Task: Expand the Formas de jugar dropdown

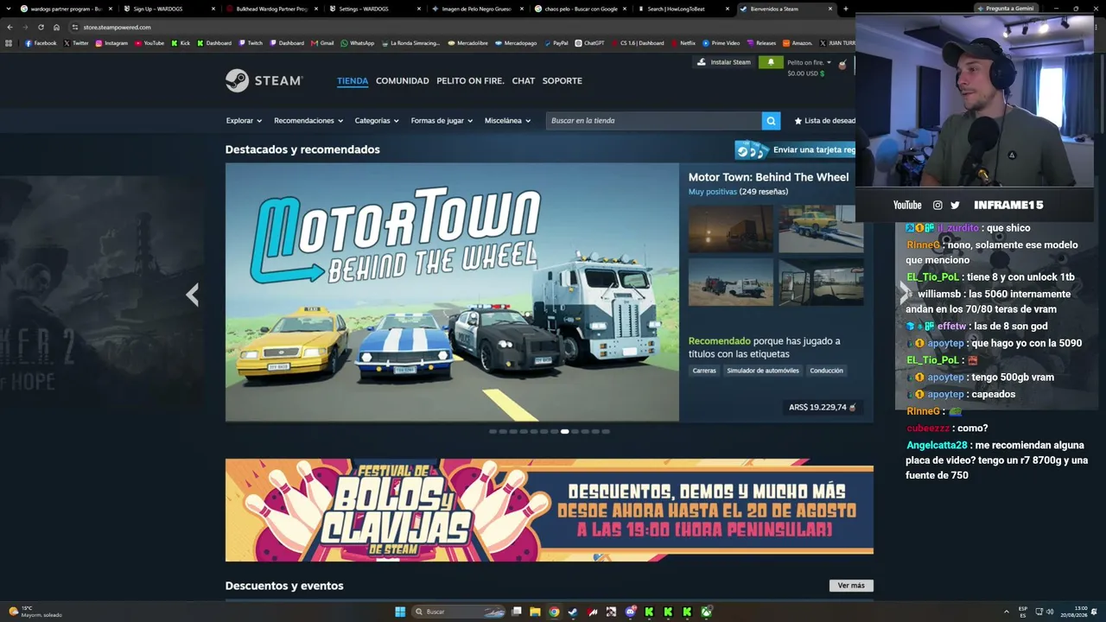Action: 442,121
